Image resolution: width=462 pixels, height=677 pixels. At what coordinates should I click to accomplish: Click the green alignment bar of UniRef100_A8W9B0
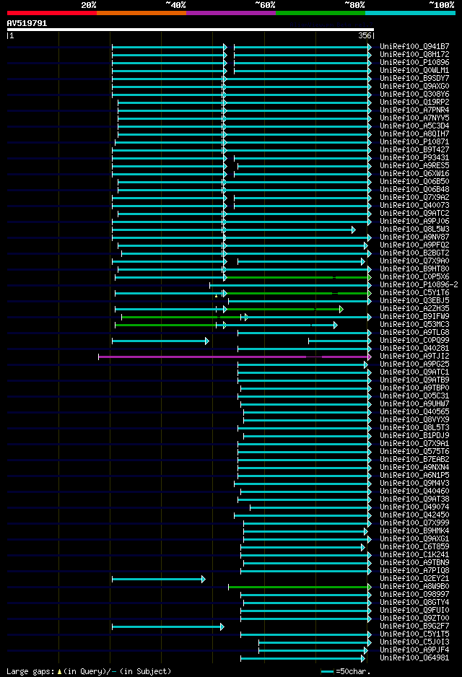point(300,588)
